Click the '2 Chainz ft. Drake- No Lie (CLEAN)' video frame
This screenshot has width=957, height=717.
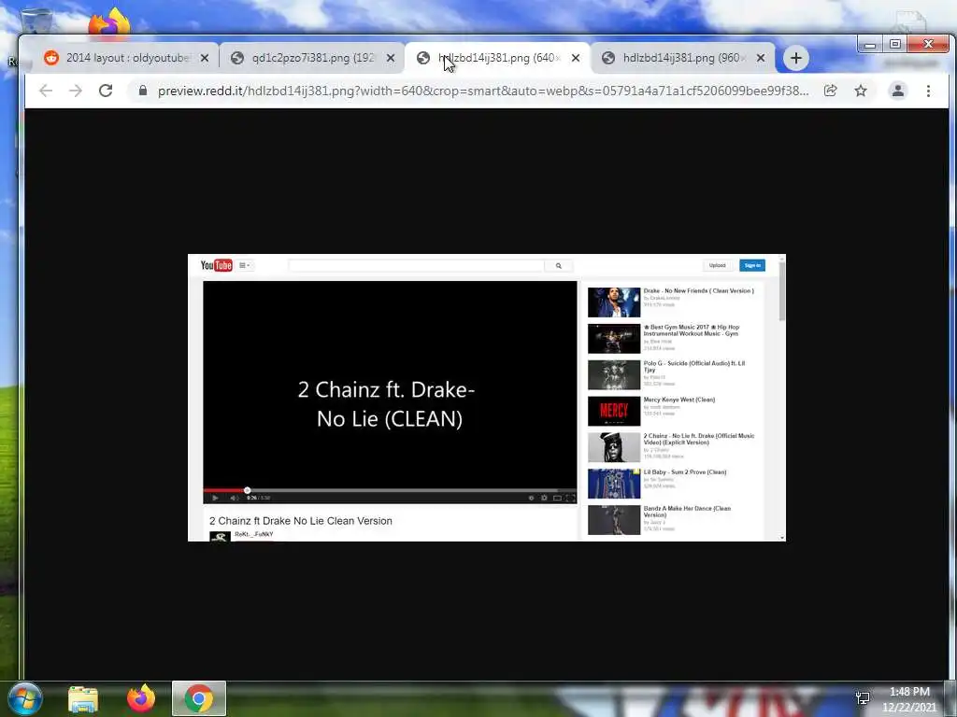(390, 385)
